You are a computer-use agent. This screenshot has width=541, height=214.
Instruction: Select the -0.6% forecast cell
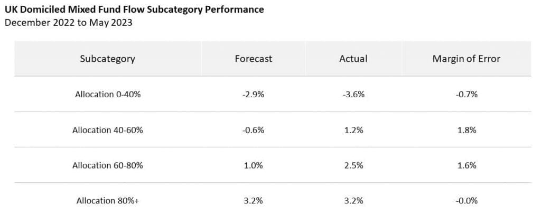click(253, 130)
